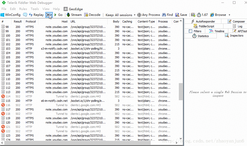Sort sessions by the # column header

(6, 21)
